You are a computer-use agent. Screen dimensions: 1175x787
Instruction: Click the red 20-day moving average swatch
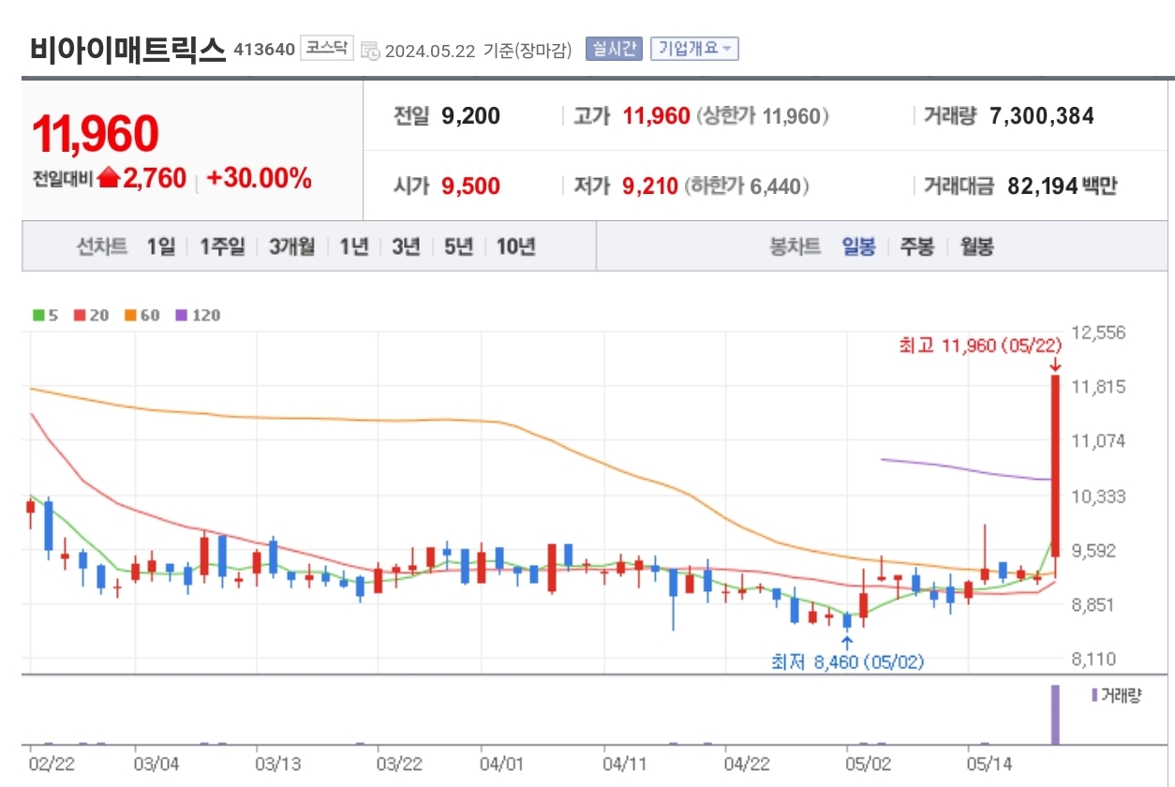tap(80, 316)
